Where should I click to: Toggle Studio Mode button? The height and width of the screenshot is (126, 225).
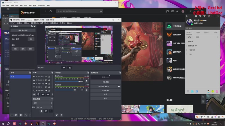pos(106,90)
